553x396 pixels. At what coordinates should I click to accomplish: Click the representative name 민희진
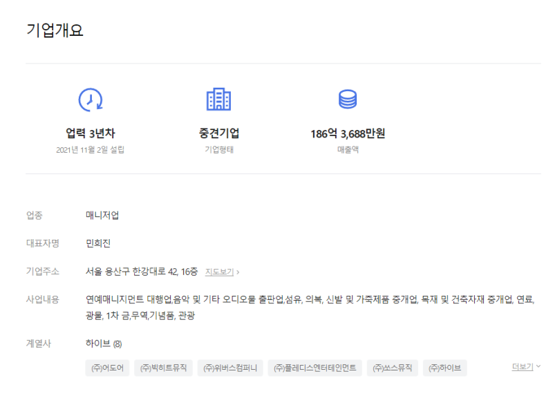pos(98,243)
